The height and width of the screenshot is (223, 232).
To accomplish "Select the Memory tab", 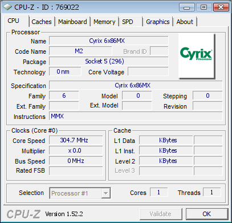I will 104,22.
